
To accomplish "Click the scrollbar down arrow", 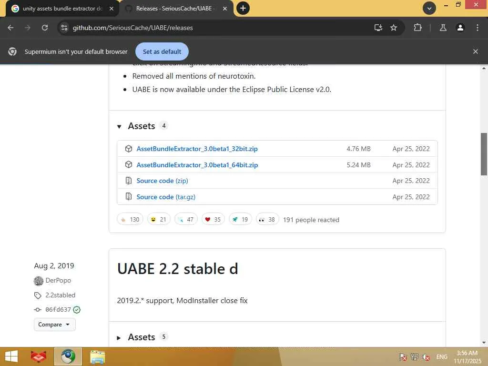I will 484,343.
